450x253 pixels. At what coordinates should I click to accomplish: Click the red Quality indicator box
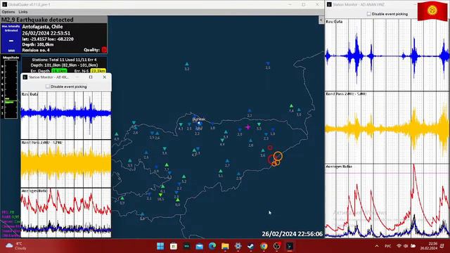click(x=104, y=50)
